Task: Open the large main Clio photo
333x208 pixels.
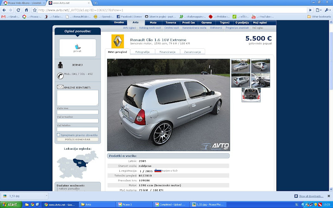Action: coord(169,105)
